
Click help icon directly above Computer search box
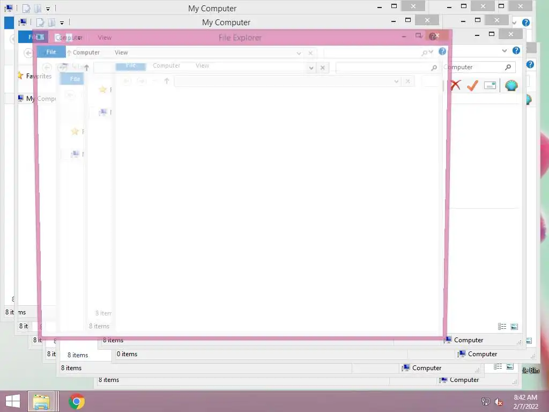[x=516, y=50]
